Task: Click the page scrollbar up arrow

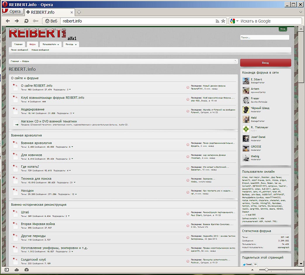Action: pos(301,29)
